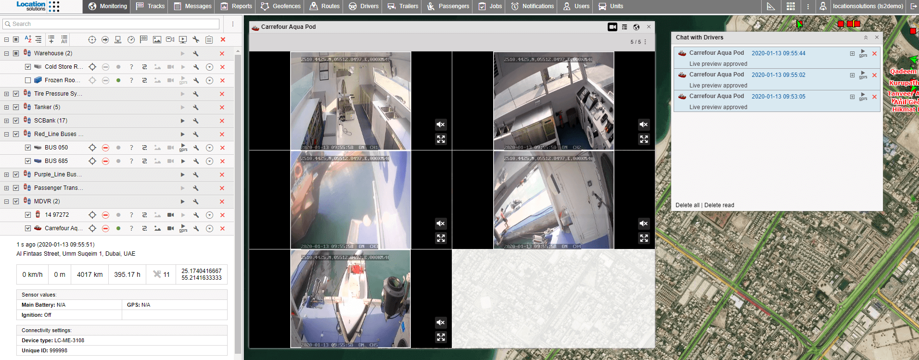The image size is (919, 360).
Task: Open the Tracks tab
Action: click(x=150, y=6)
